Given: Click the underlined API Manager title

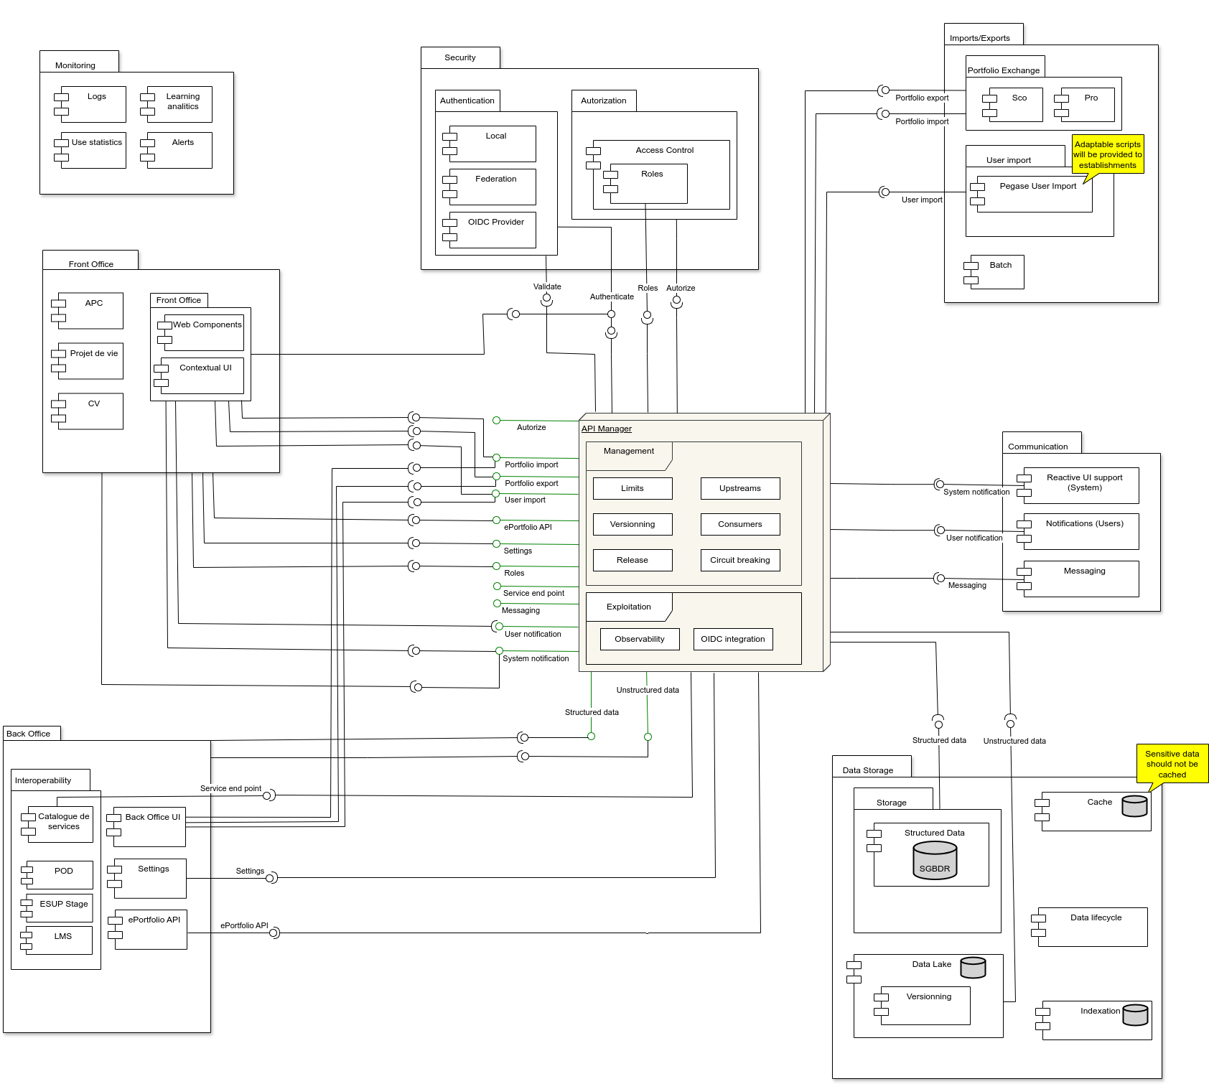Looking at the screenshot, I should pyautogui.click(x=607, y=429).
